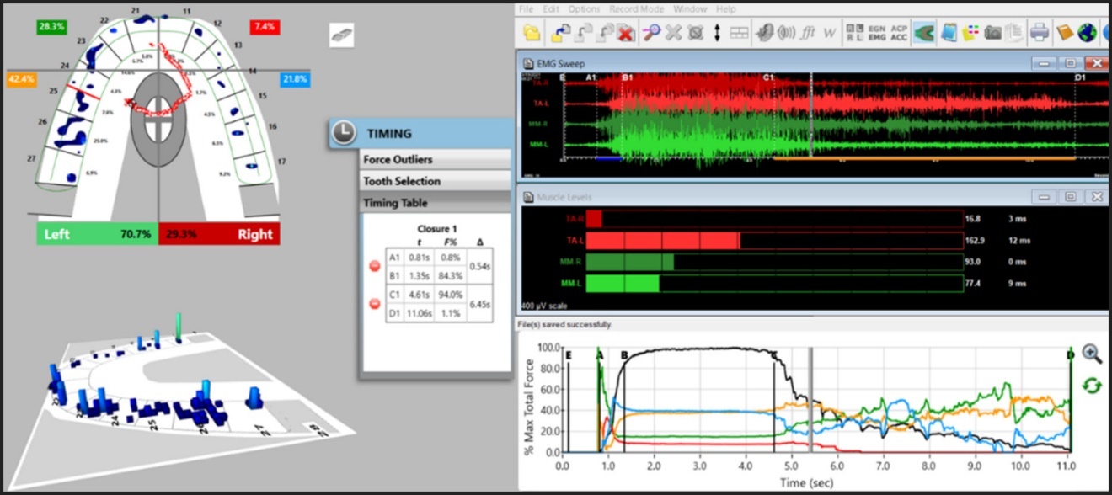Click the grid layout icon in toolbar
The width and height of the screenshot is (1112, 495).
click(739, 33)
